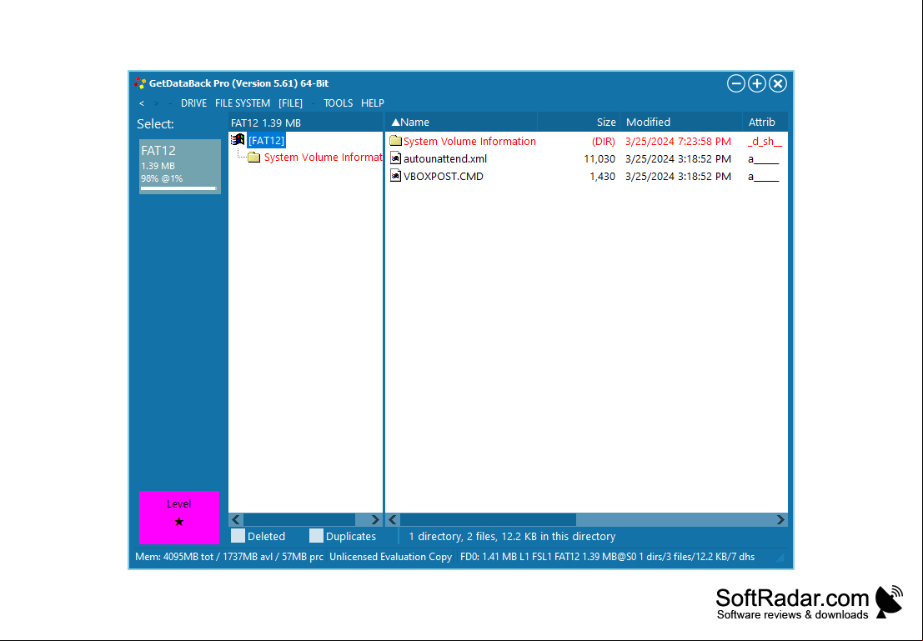Click the window resize grip corner
The width and height of the screenshot is (923, 641).
[x=780, y=558]
